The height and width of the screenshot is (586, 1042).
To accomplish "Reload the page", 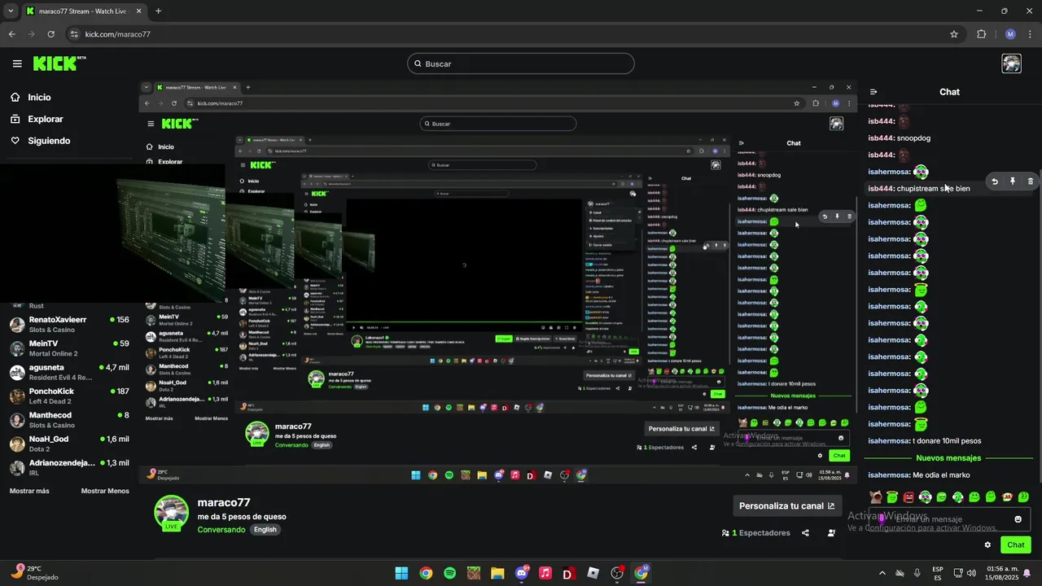I will pyautogui.click(x=51, y=34).
